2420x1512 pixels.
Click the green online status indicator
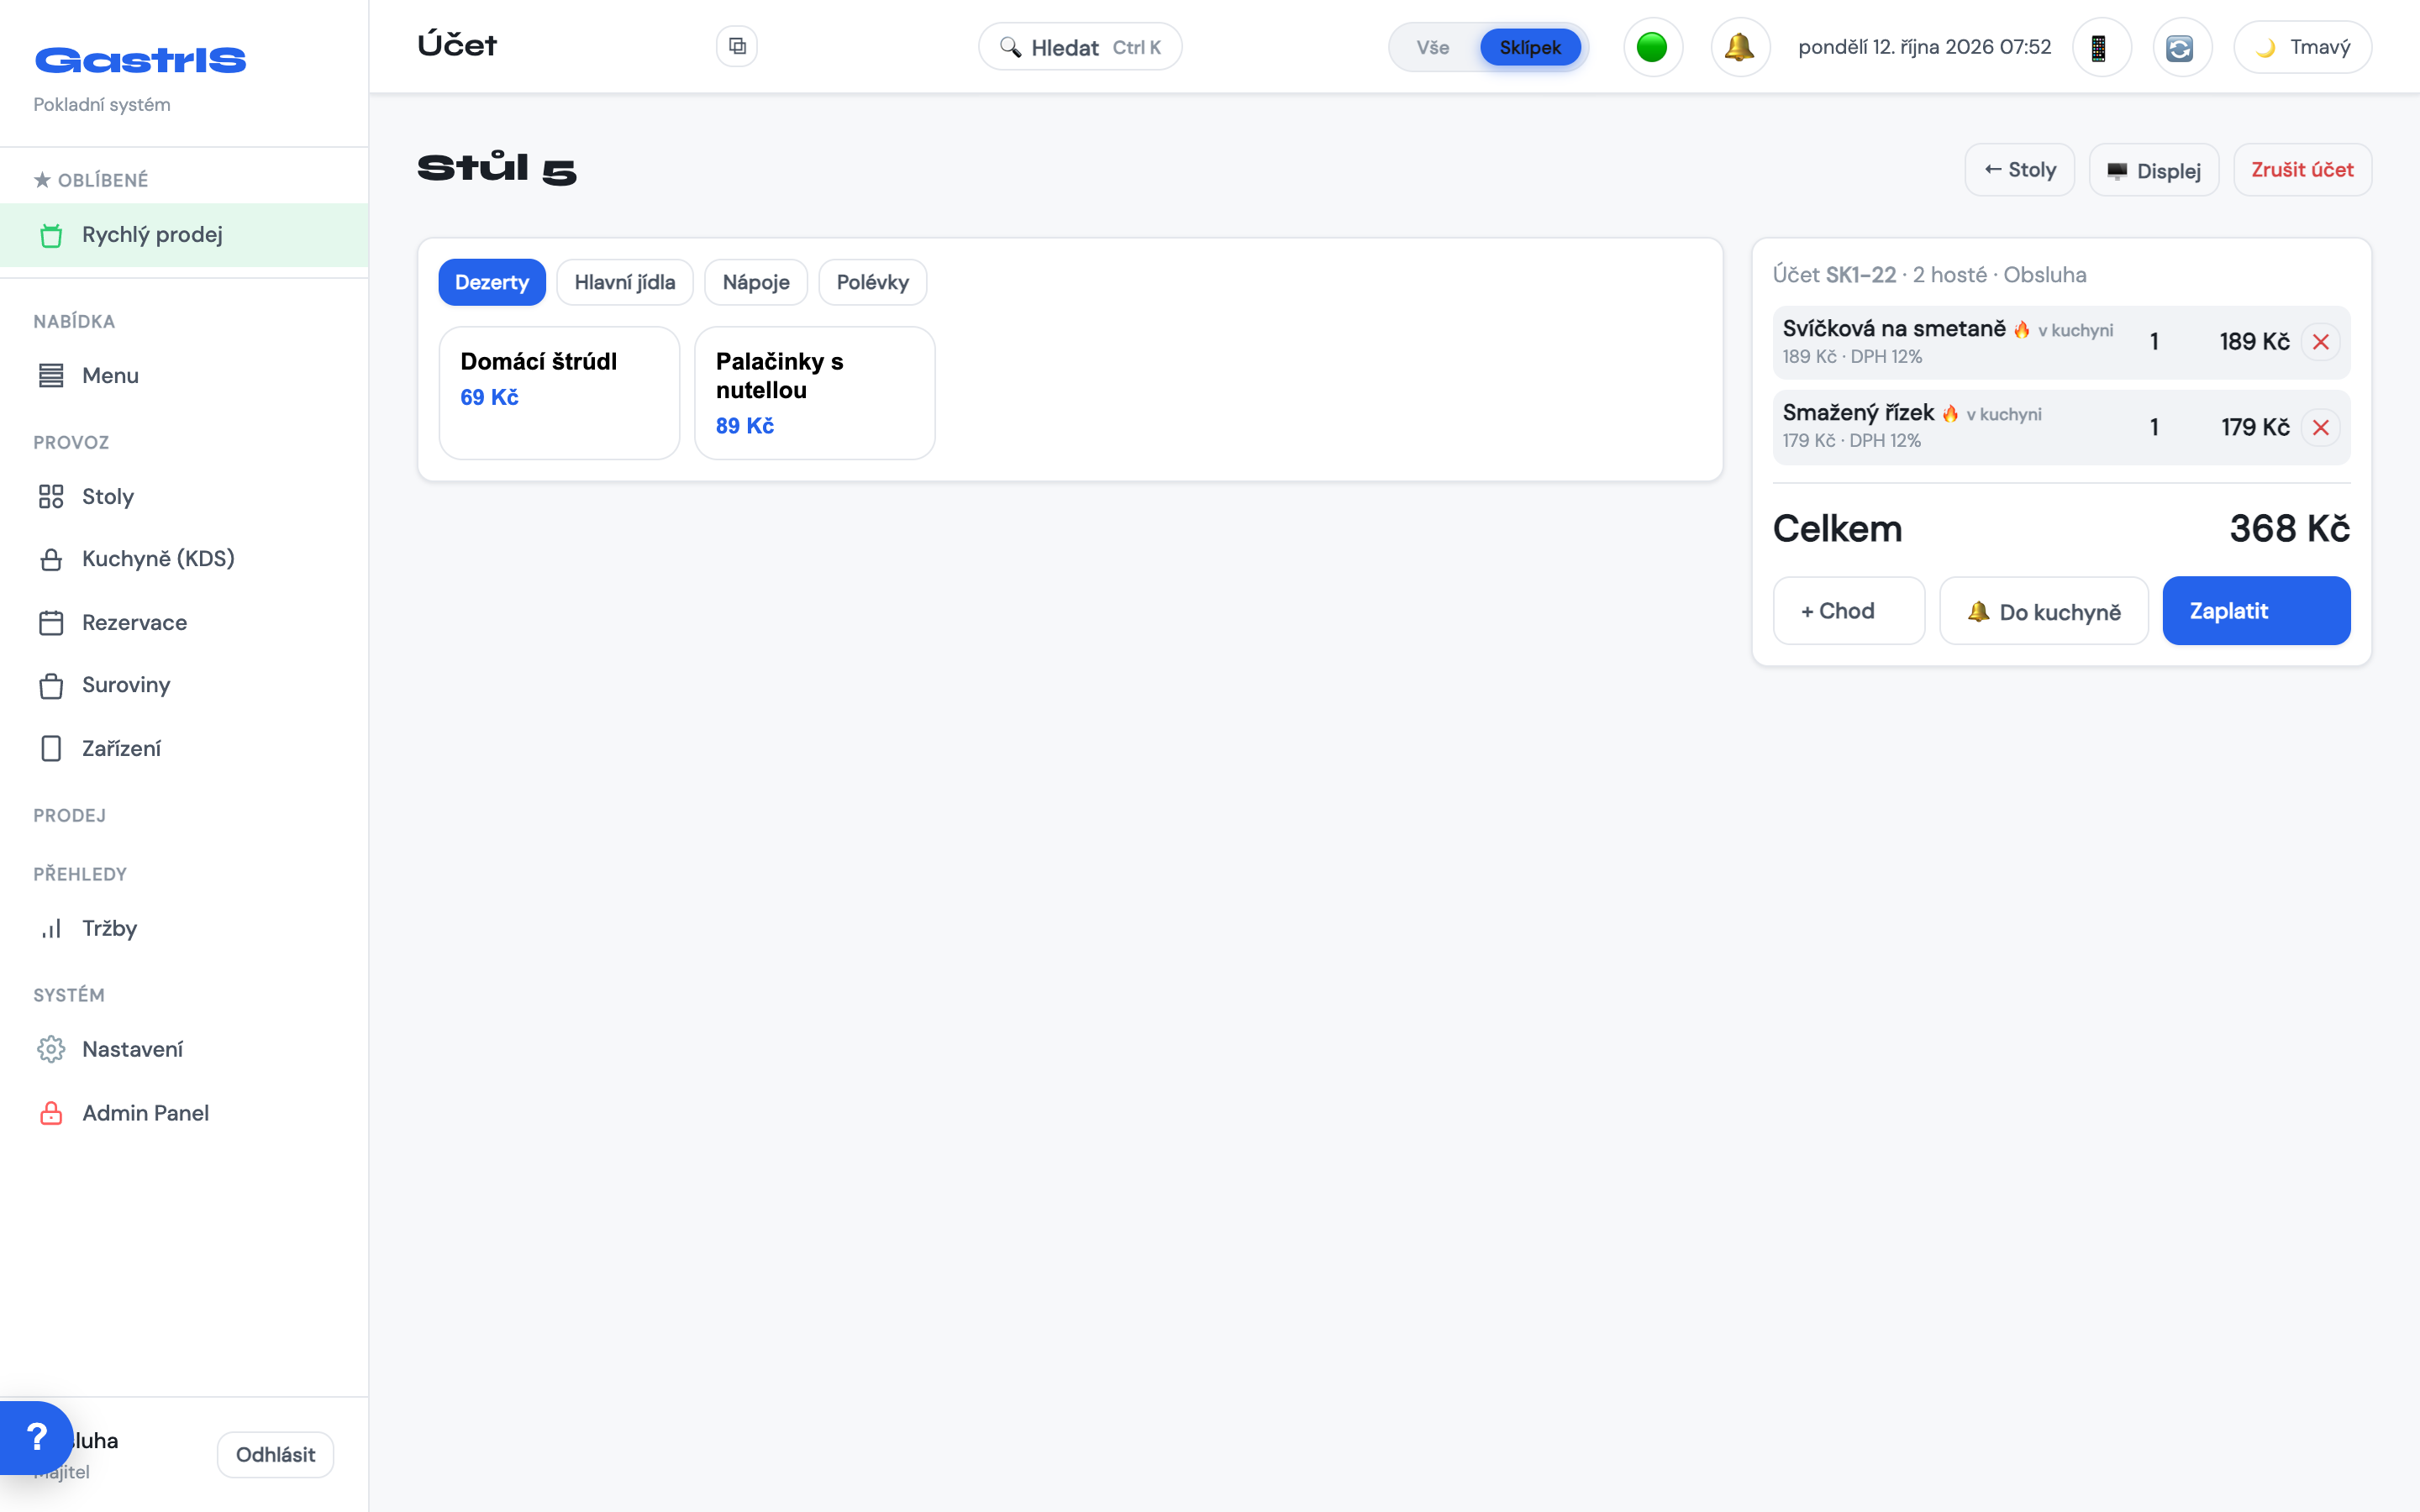point(1652,47)
